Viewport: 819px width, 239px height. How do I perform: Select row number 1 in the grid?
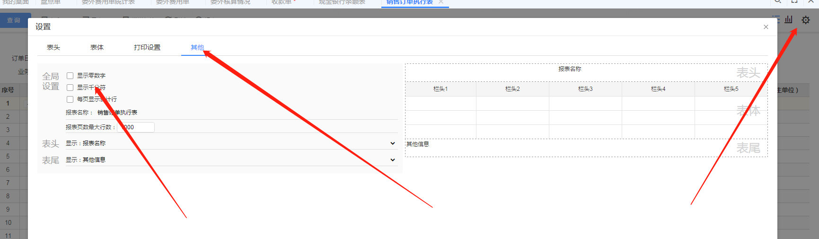(x=8, y=103)
